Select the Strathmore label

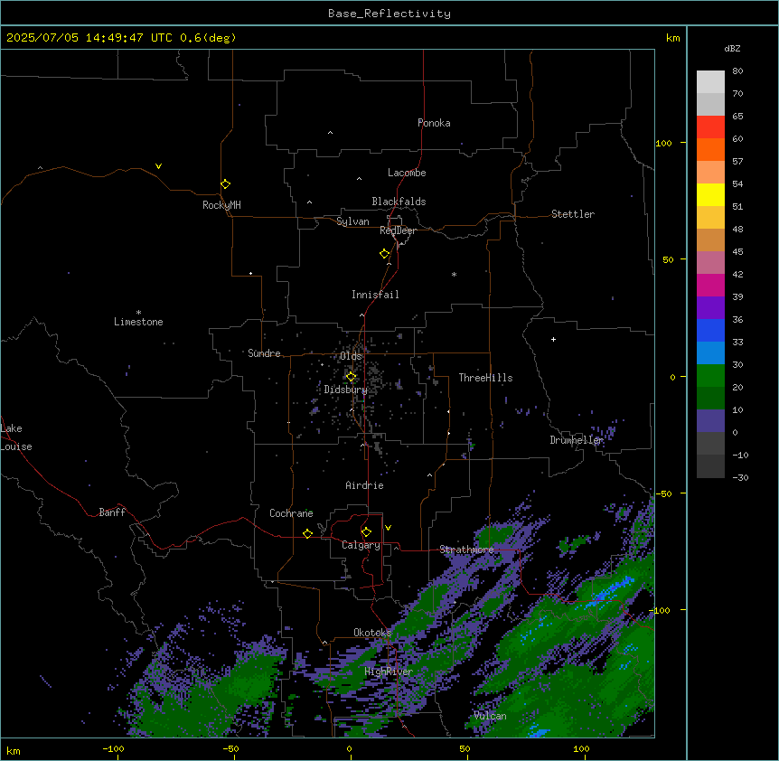[466, 550]
